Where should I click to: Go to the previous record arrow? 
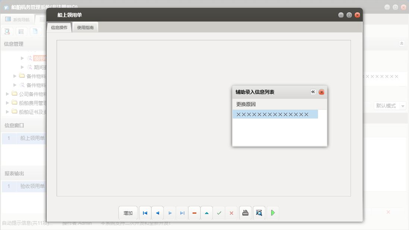click(x=157, y=213)
